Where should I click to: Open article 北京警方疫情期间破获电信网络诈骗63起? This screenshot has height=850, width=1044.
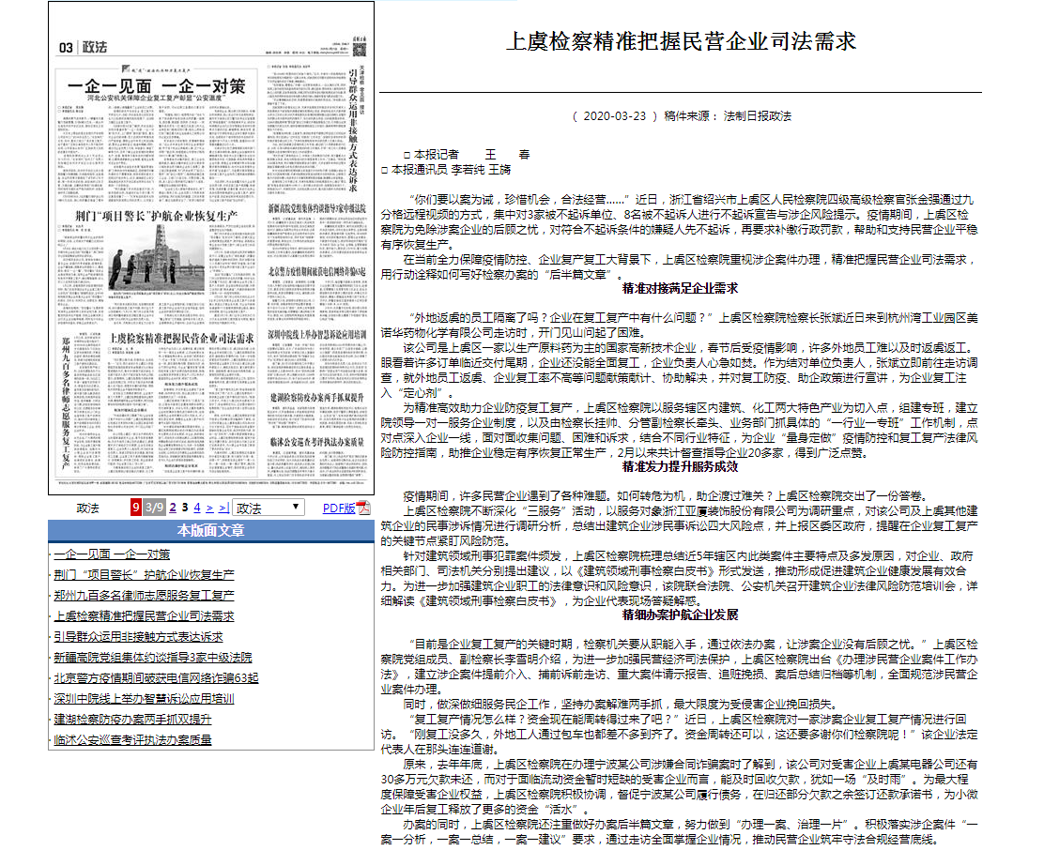coord(156,677)
